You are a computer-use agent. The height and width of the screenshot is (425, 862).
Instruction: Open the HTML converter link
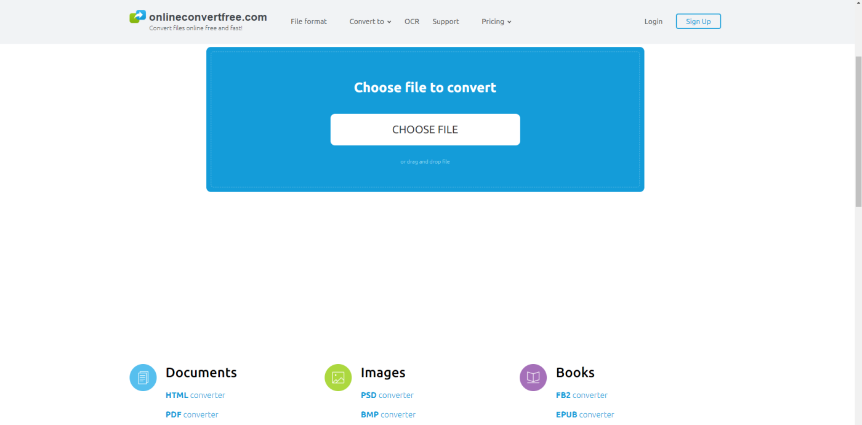click(195, 395)
